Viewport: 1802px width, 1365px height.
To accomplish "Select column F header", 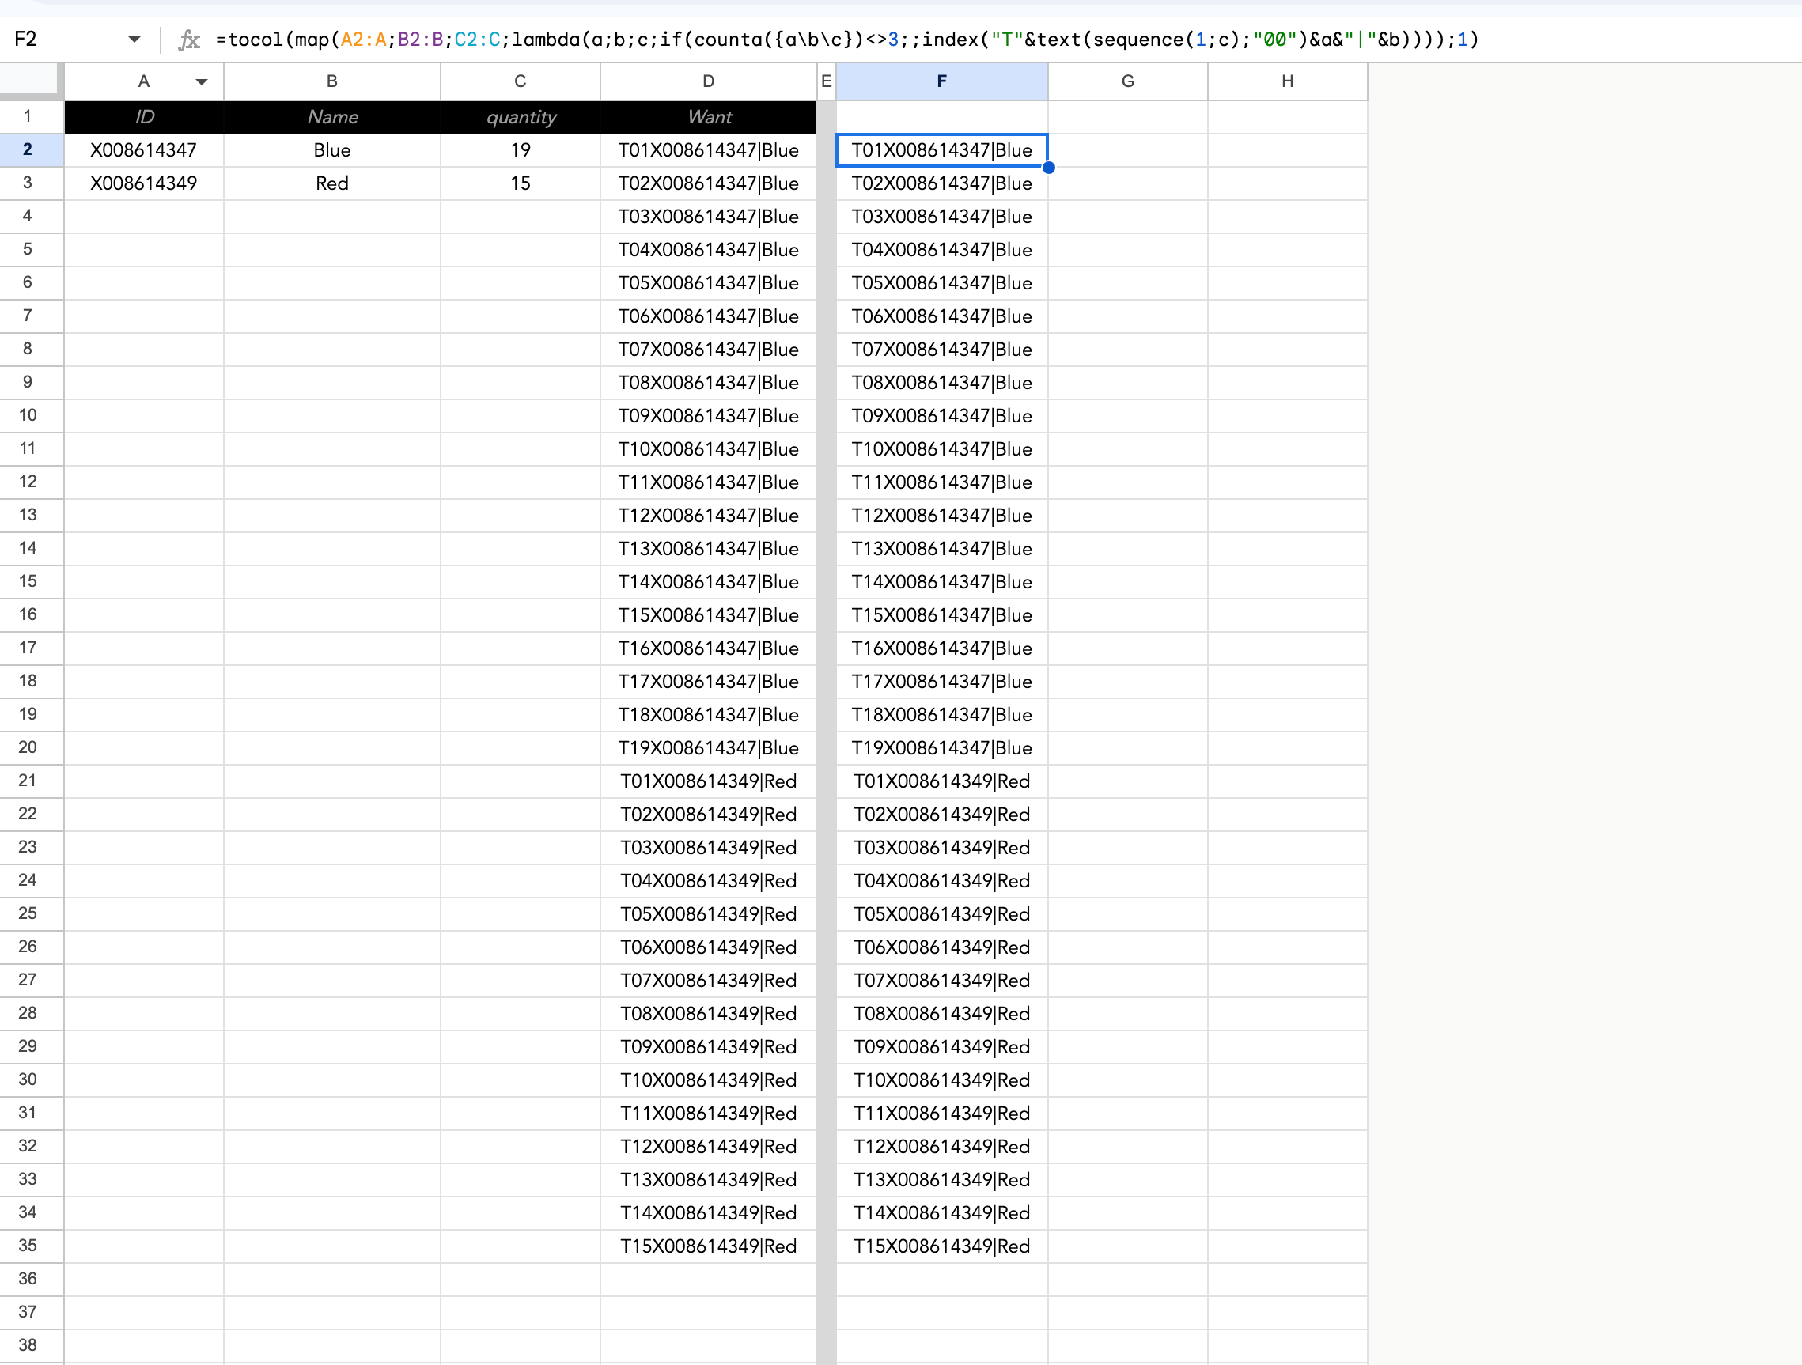I will click(941, 81).
